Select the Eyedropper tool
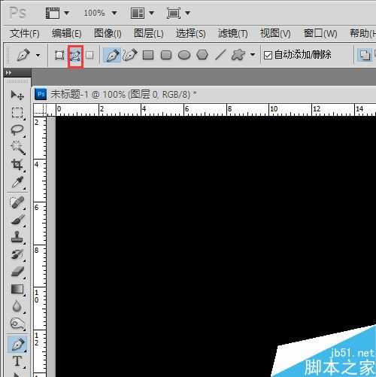 coord(17,182)
